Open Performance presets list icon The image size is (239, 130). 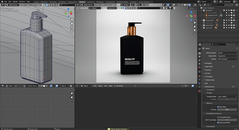tap(233, 87)
